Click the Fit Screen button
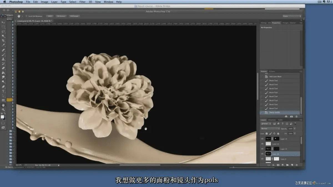 61,16
